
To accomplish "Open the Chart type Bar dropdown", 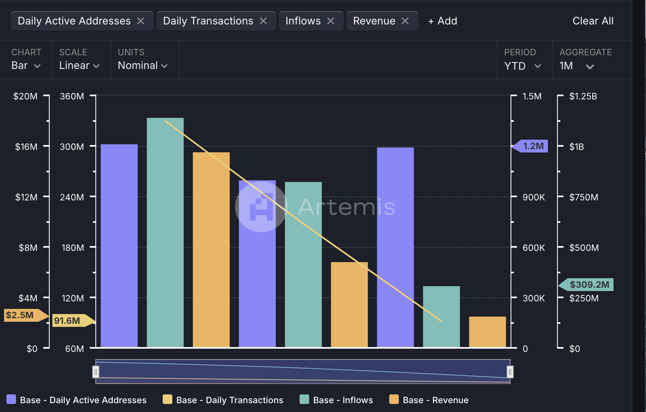I will click(x=26, y=66).
